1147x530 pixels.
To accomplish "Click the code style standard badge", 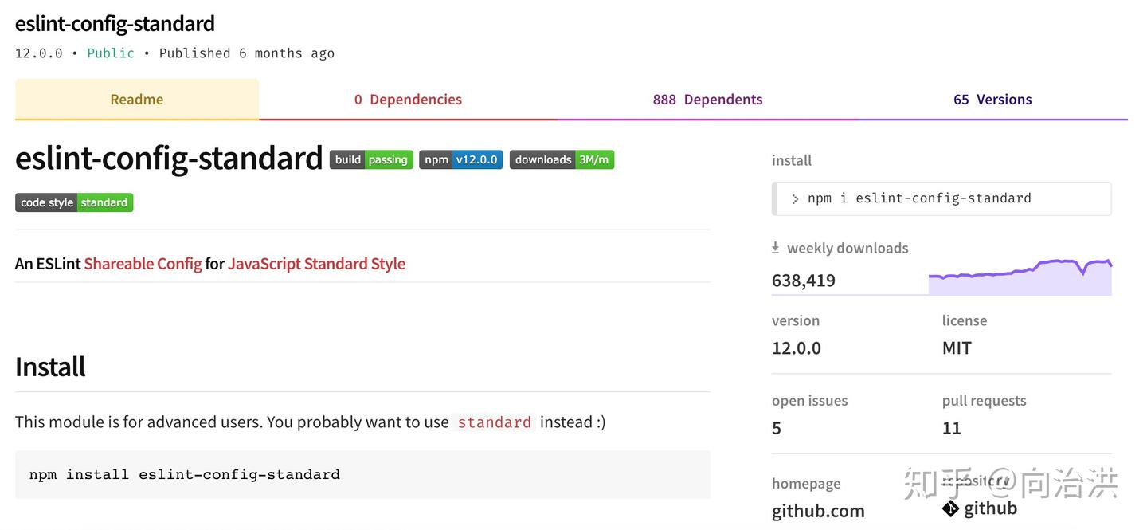I will [74, 202].
